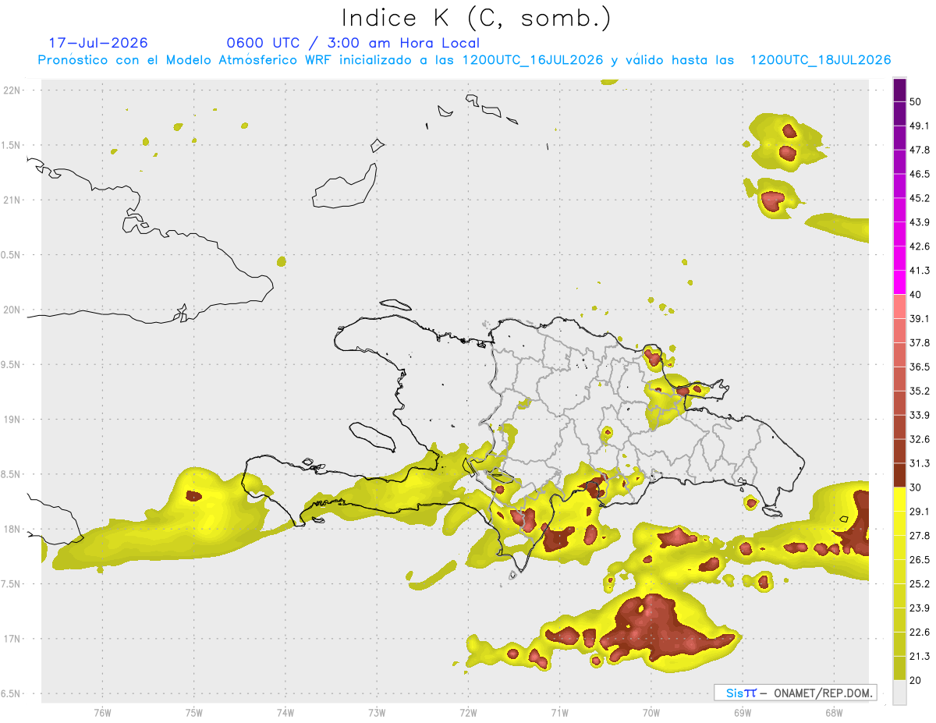Screen dimensions: 936x723
Task: Click the color scale value '22.6'
Action: [x=920, y=632]
